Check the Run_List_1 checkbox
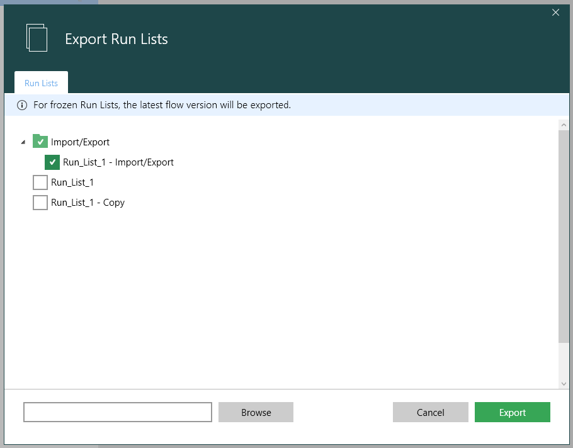The width and height of the screenshot is (573, 448). pyautogui.click(x=40, y=182)
